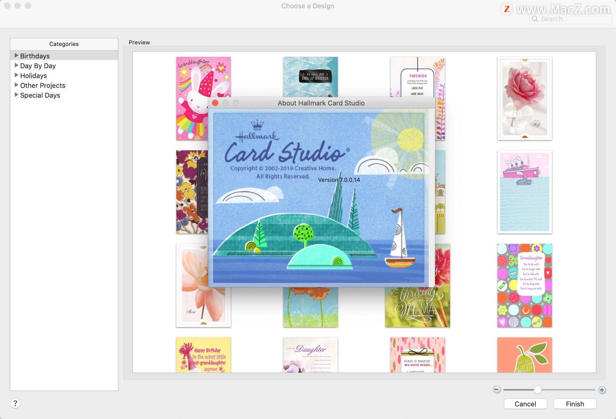Expand the Other Projects category triangle

[x=16, y=85]
